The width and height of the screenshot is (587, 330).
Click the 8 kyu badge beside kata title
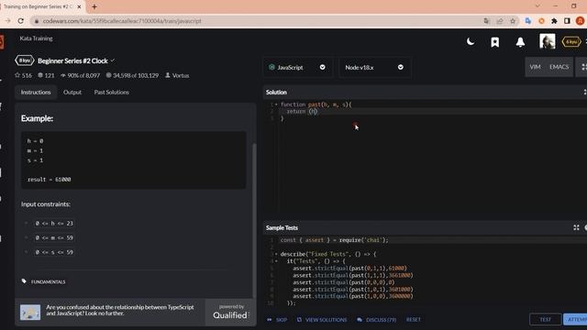click(25, 60)
